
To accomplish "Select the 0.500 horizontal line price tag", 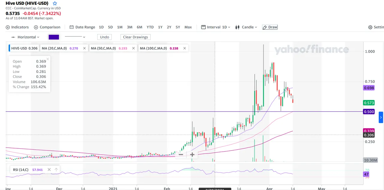I will click(369, 112).
